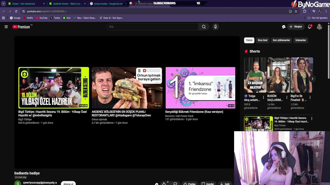Share the video with Paylaş
This screenshot has height=185, width=330.
coord(189,184)
